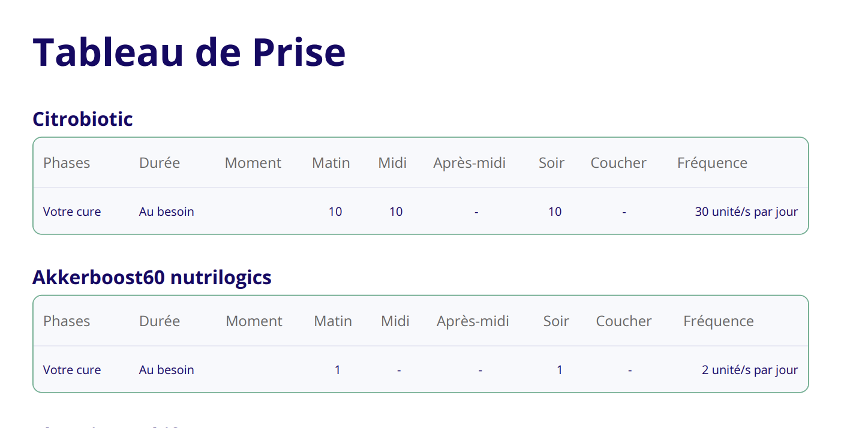Viewport: 853px width, 428px height.
Task: Click Au besoin cell in Akkerboost60 row
Action: (167, 370)
